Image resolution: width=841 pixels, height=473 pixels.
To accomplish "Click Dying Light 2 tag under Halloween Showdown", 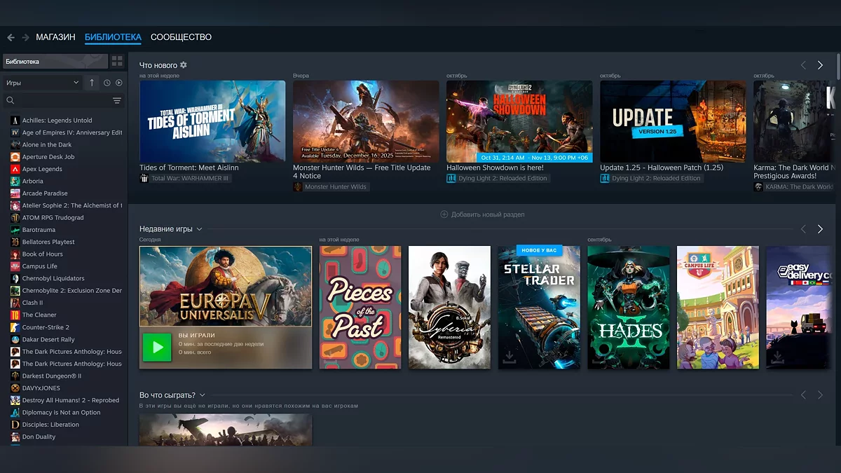I will 498,179.
